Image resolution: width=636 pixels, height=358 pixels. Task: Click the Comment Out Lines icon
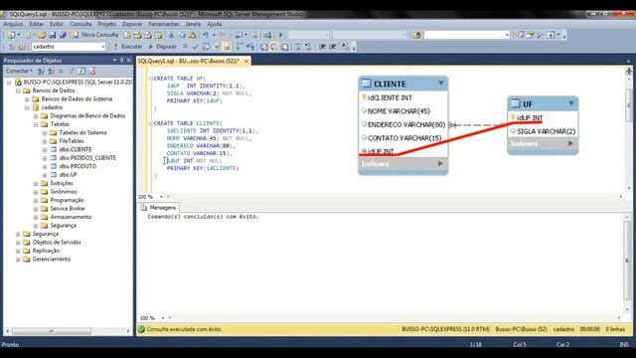point(298,47)
